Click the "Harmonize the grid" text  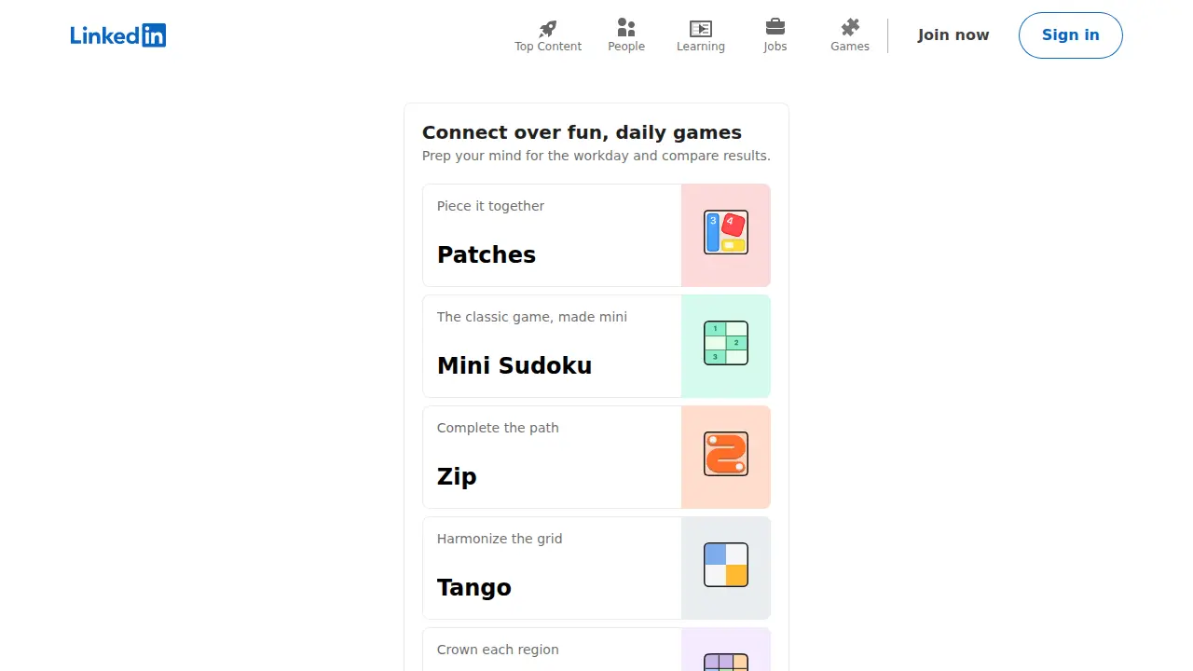tap(500, 539)
